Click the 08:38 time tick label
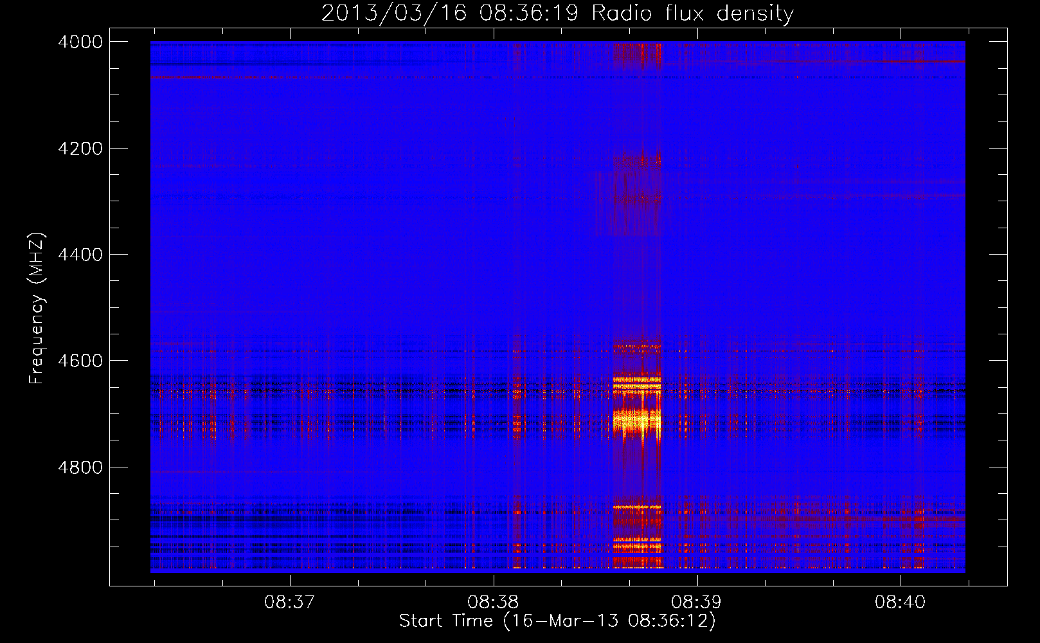Screen dimensions: 1040x643 pos(493,602)
